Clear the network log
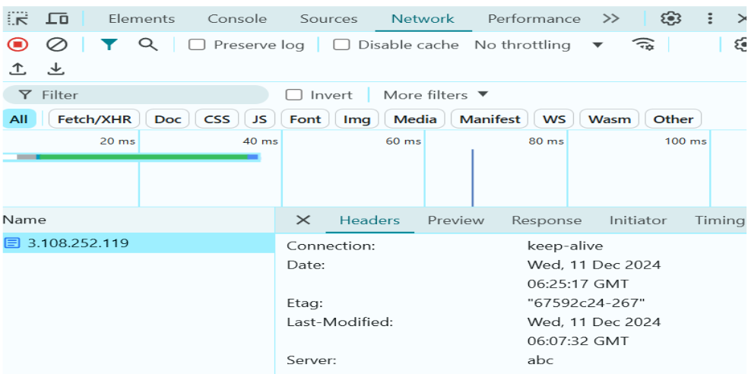Screen dimensions: 748x374 coord(56,45)
